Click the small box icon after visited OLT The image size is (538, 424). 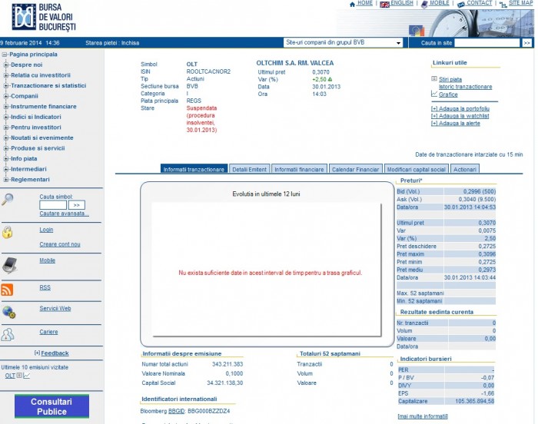point(19,376)
